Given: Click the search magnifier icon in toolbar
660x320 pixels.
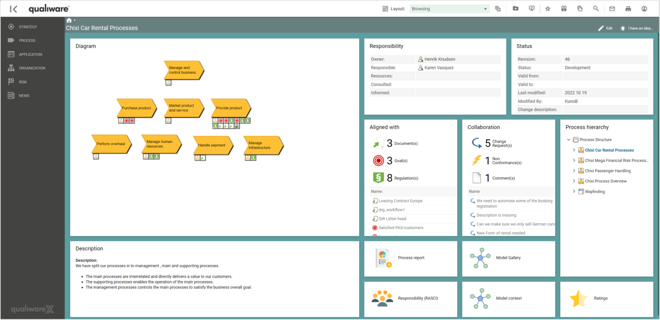Looking at the screenshot, I should [x=596, y=9].
